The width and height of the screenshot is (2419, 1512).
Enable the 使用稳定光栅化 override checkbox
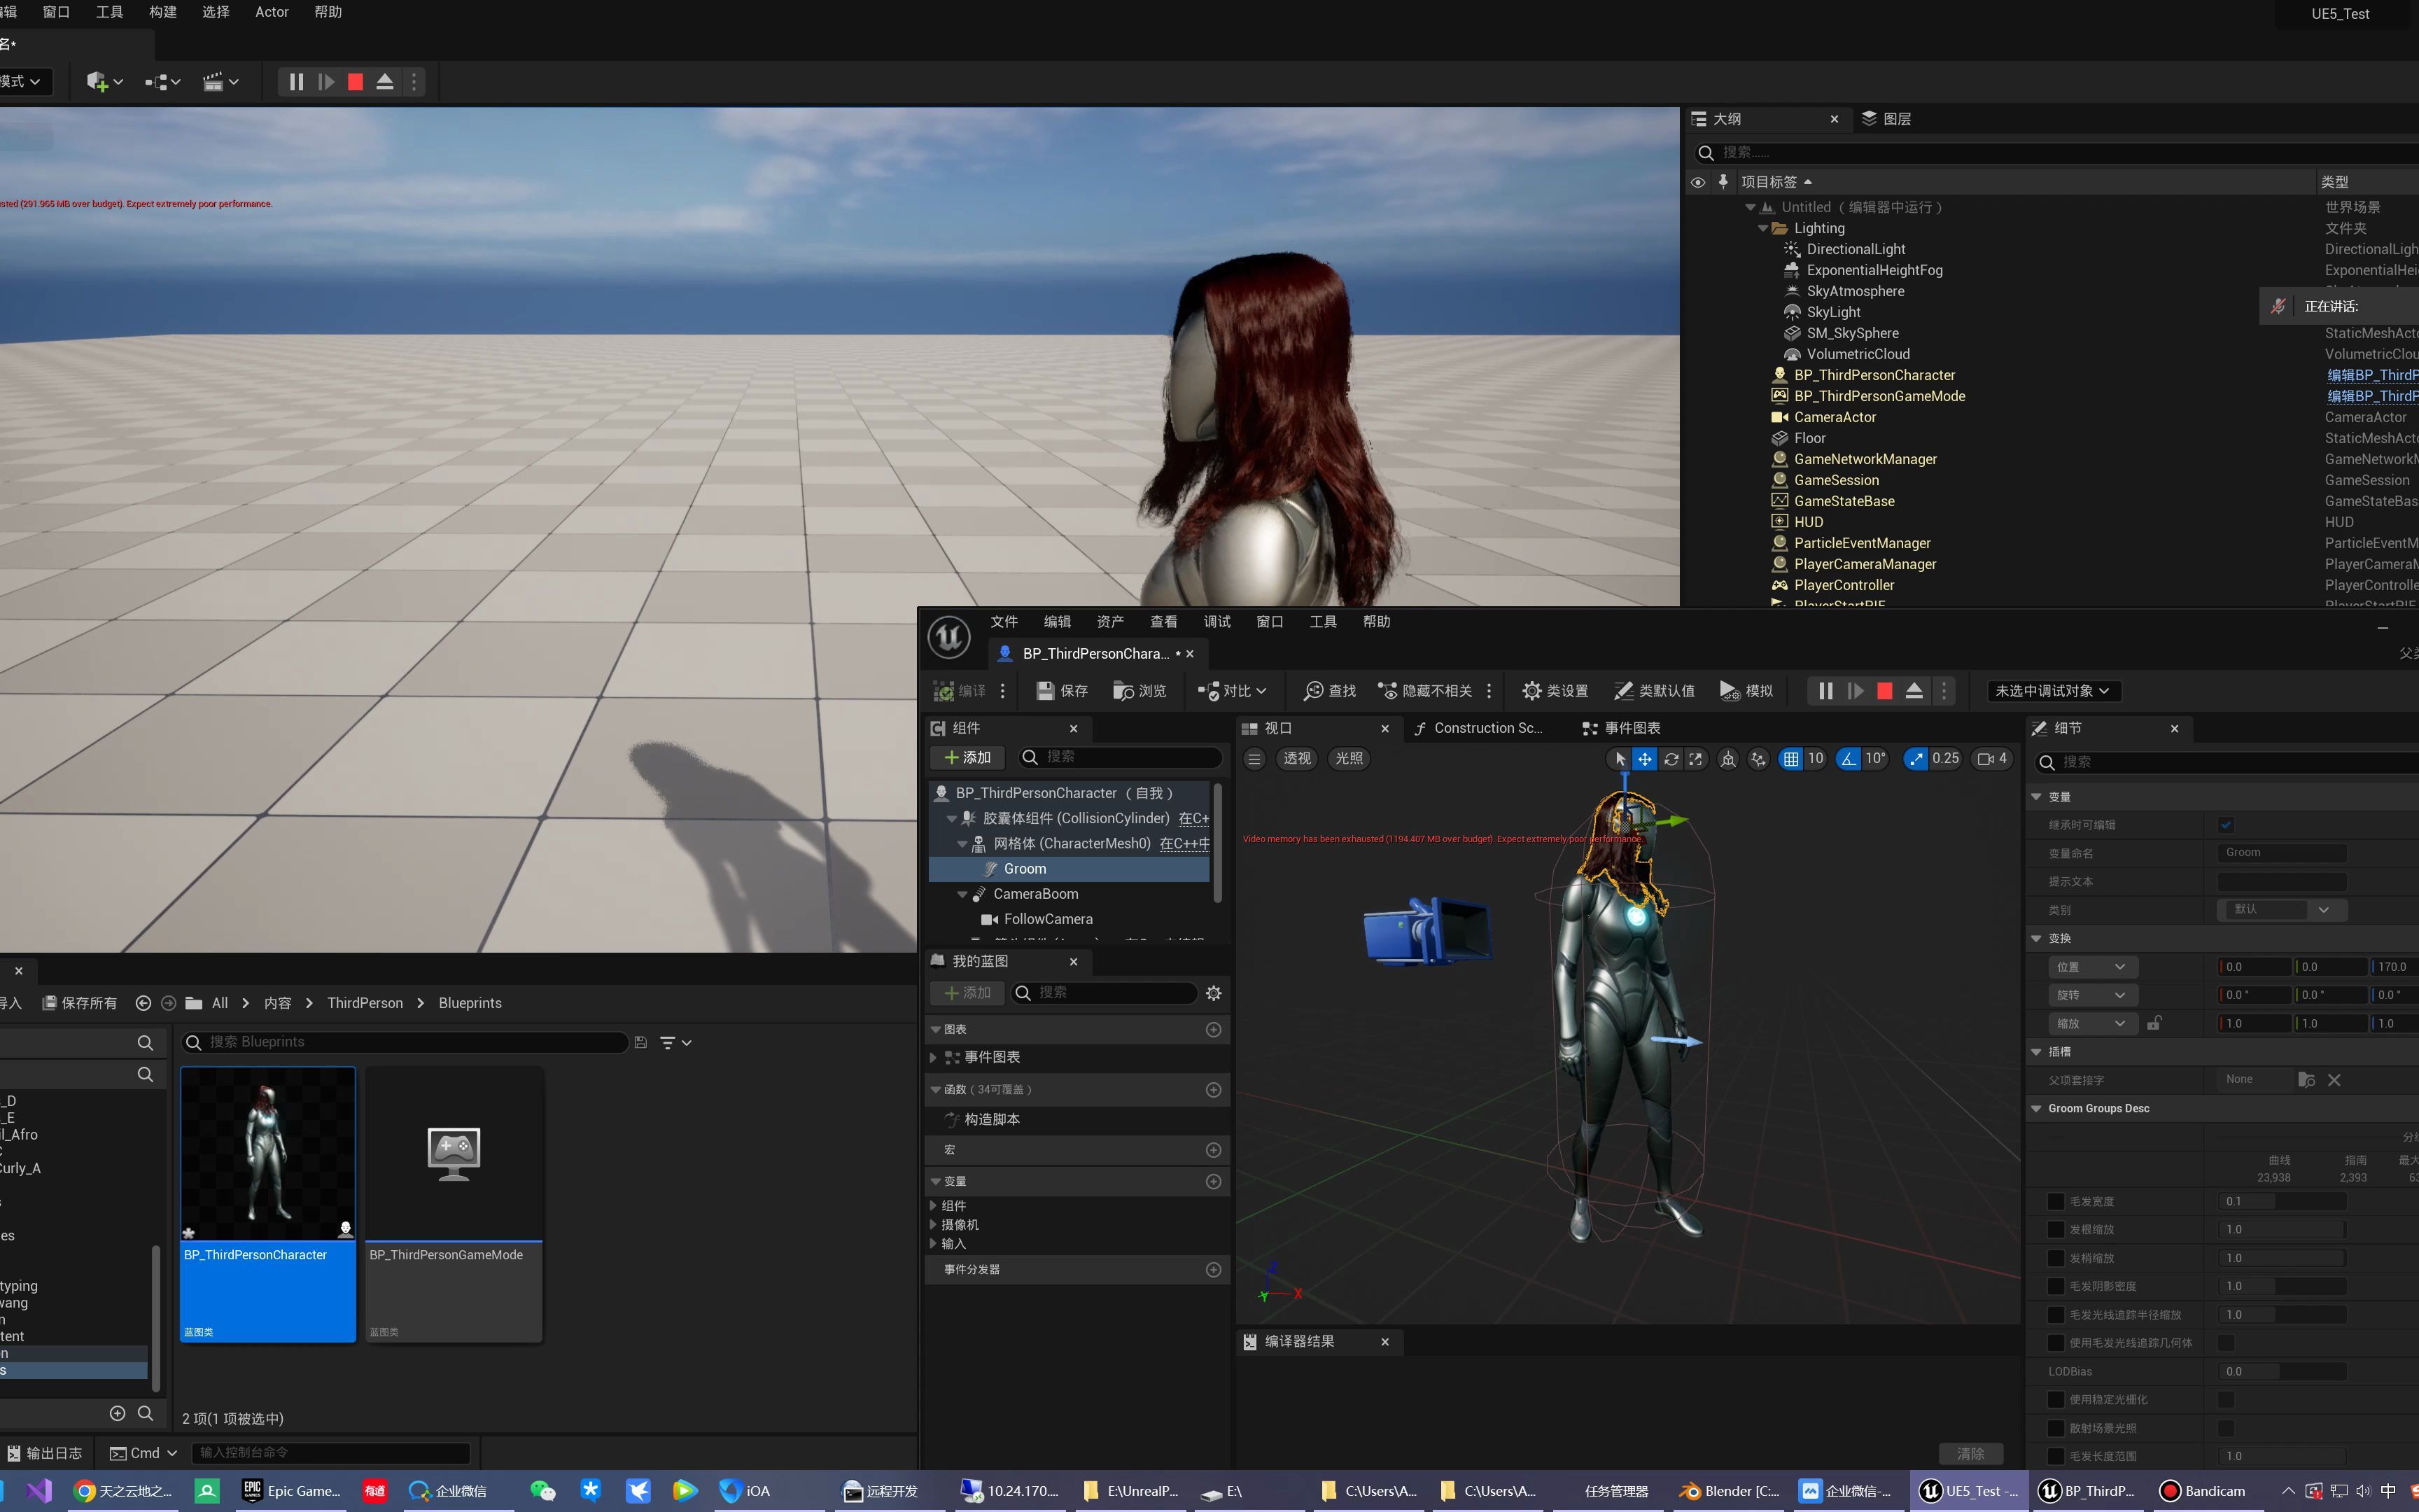2055,1399
